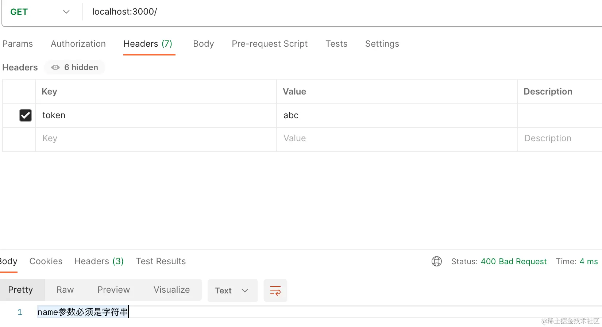Switch response view to Preview
Viewport: 602px width, 327px height.
(x=113, y=290)
